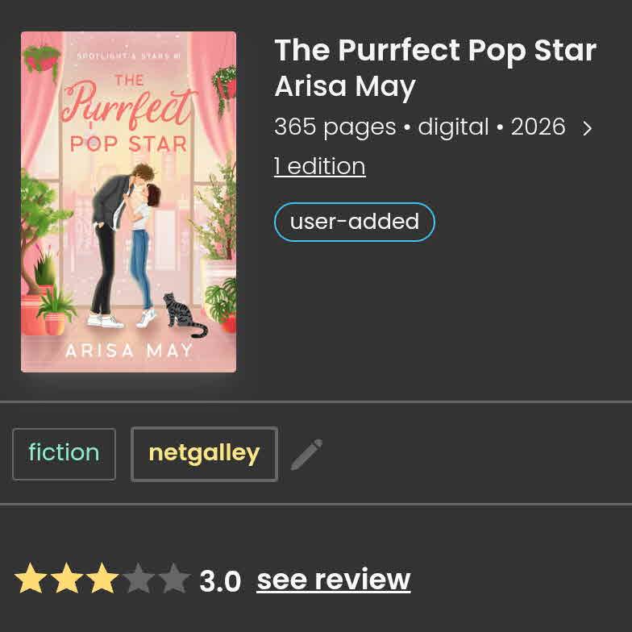Click the user-added badge
Screen dimensions: 632x632
tap(354, 222)
